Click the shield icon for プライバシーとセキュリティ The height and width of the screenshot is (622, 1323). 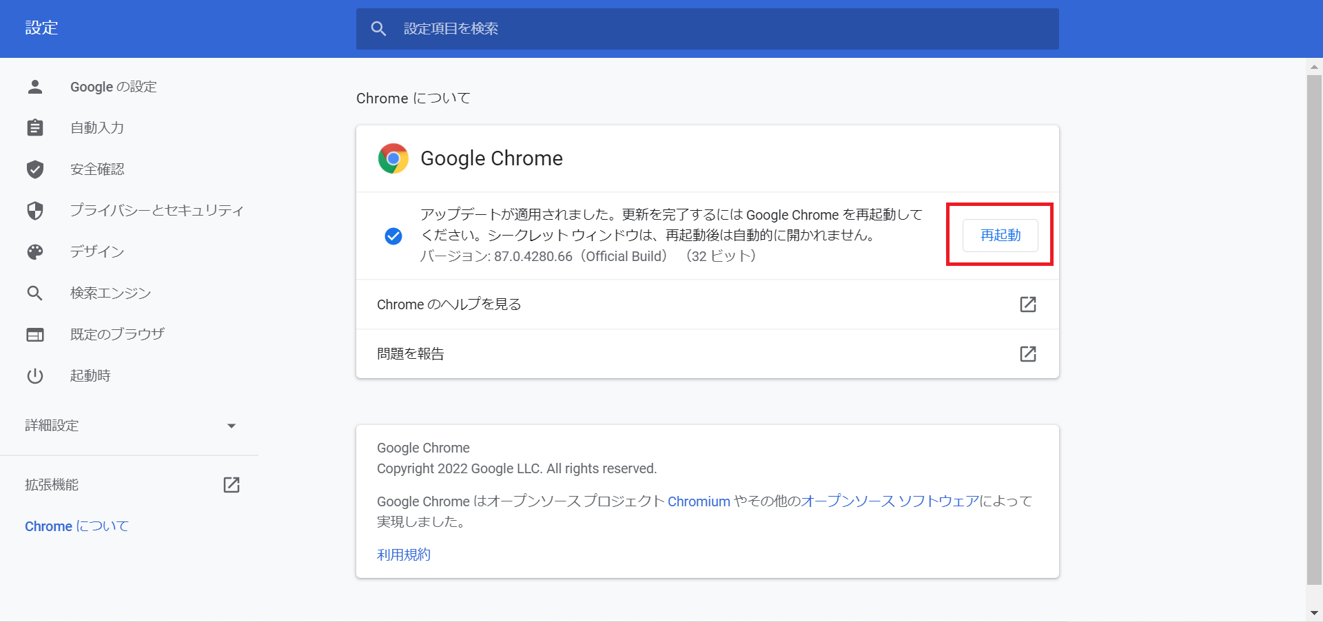pyautogui.click(x=35, y=211)
